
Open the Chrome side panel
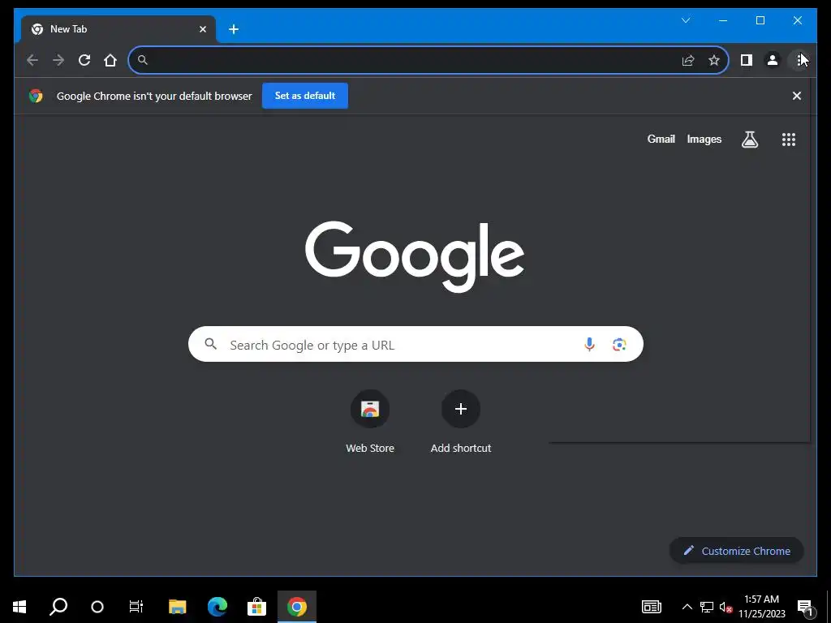pyautogui.click(x=747, y=60)
